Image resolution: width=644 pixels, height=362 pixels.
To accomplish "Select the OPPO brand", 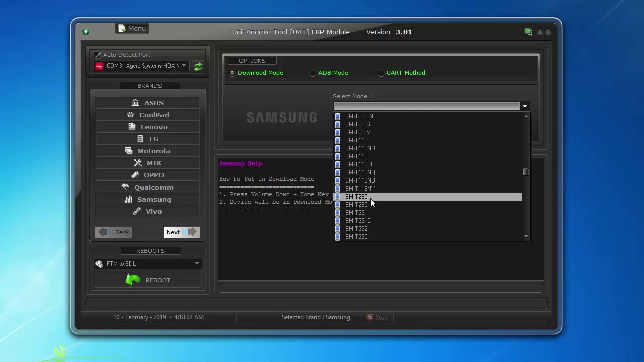I will [x=147, y=175].
